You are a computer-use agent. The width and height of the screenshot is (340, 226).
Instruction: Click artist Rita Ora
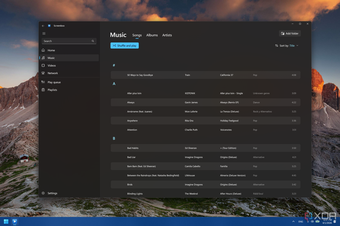pyautogui.click(x=189, y=121)
